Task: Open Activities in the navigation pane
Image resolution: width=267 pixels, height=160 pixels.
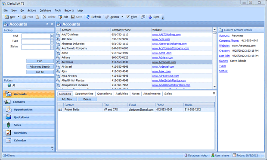Action: click(x=28, y=132)
